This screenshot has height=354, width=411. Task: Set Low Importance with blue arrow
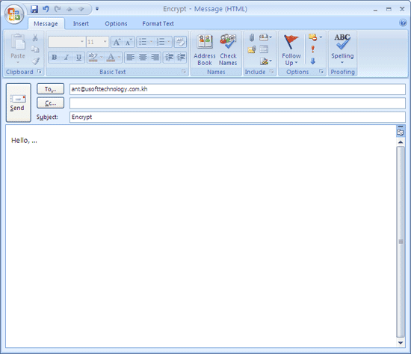312,61
